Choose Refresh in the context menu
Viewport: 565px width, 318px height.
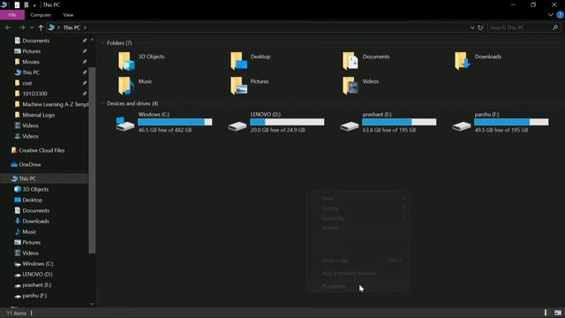[358, 228]
